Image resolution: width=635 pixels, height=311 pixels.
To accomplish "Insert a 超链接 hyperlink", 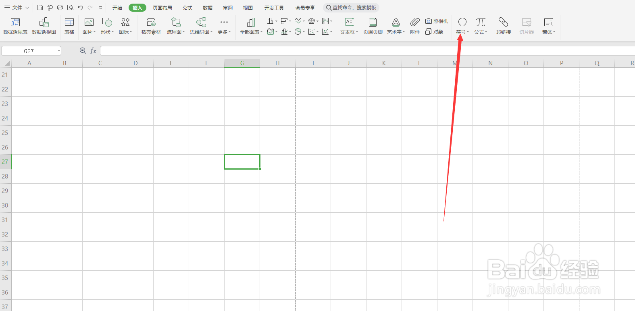I will click(504, 26).
